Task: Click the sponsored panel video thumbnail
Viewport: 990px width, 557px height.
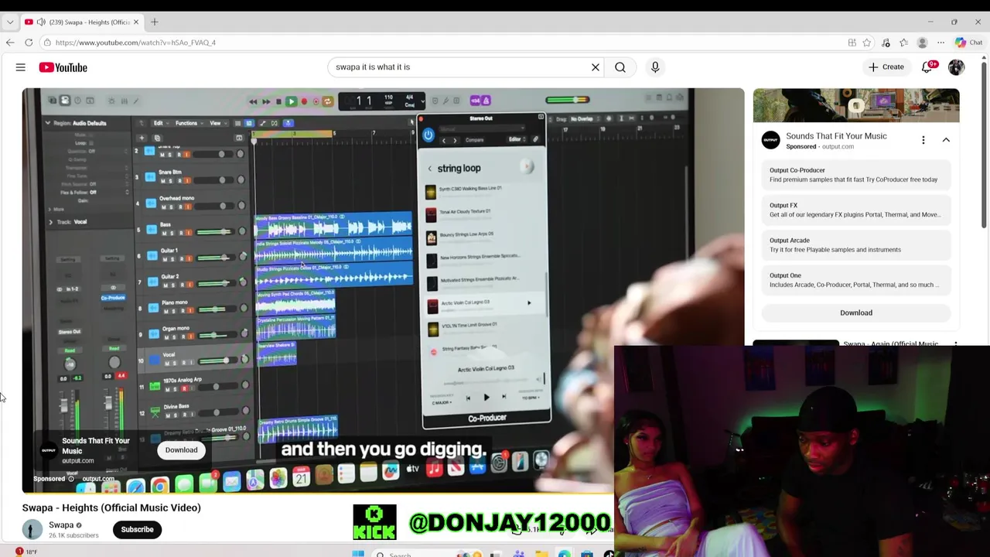Action: tap(856, 106)
